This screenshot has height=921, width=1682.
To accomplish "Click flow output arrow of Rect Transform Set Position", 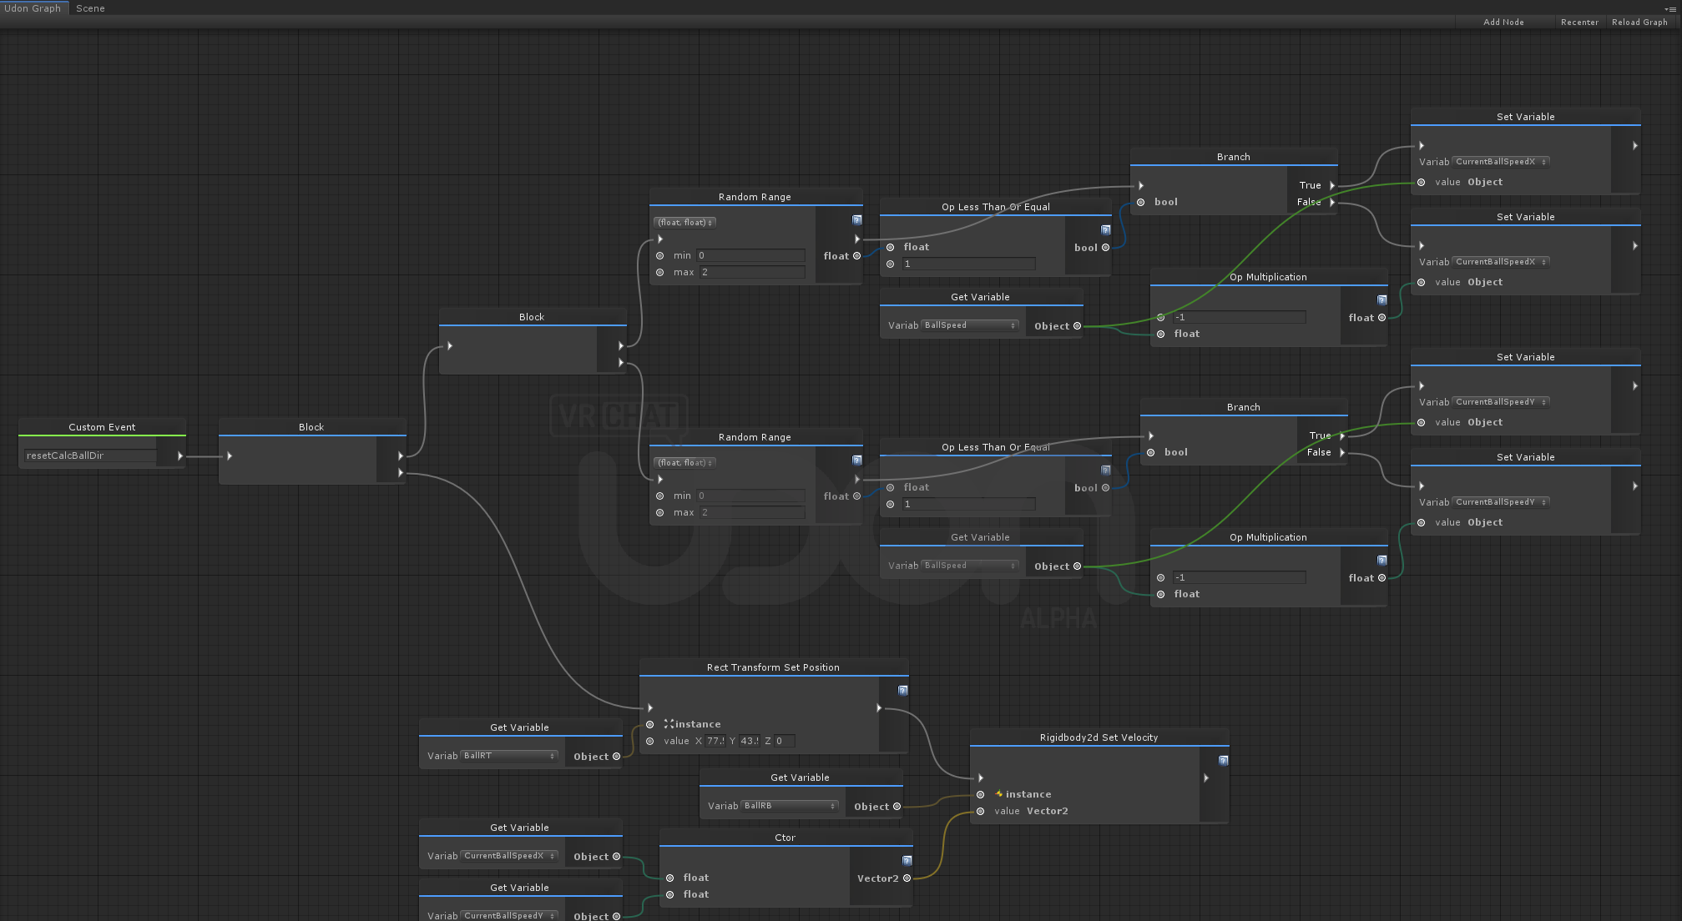I will click(x=878, y=707).
